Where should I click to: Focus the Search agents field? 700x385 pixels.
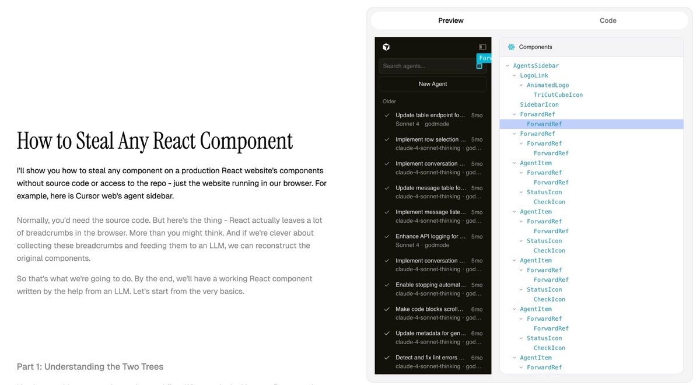click(x=433, y=66)
